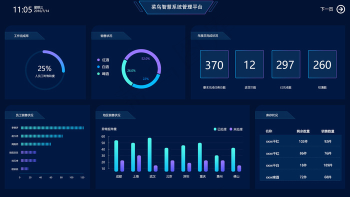
Task: Open the 260 settled count card
Action: tap(322, 64)
